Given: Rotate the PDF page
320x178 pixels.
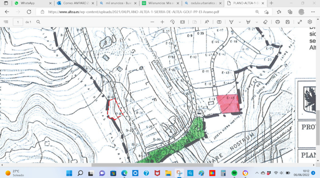Looking at the screenshot, I should coord(172,22).
